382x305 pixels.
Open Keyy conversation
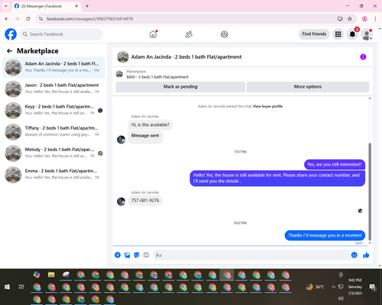coord(53,110)
